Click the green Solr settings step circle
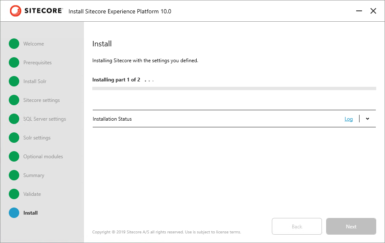385x243 pixels. click(14, 137)
